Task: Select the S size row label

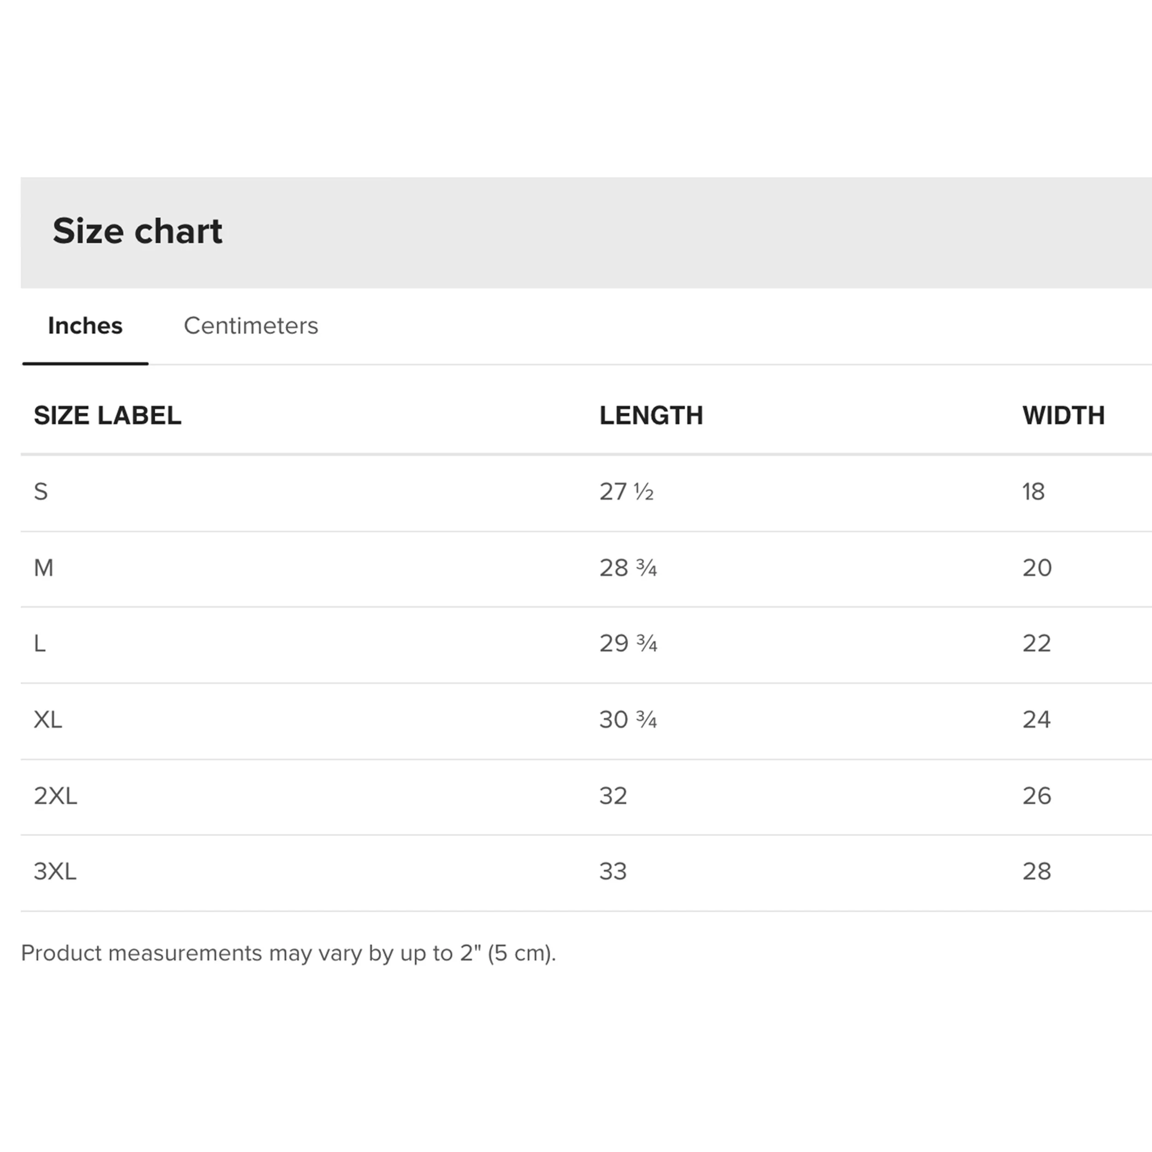Action: pos(41,492)
